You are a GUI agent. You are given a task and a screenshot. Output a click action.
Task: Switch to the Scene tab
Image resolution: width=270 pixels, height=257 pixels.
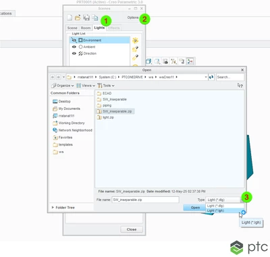(x=72, y=28)
